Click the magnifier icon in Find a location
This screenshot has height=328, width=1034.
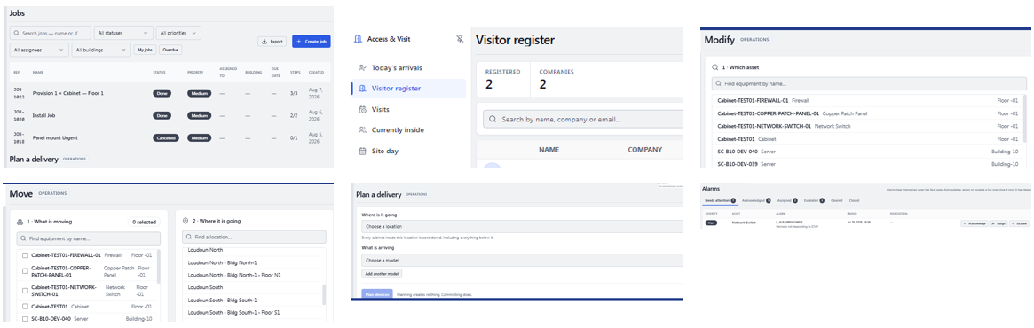[x=188, y=237]
